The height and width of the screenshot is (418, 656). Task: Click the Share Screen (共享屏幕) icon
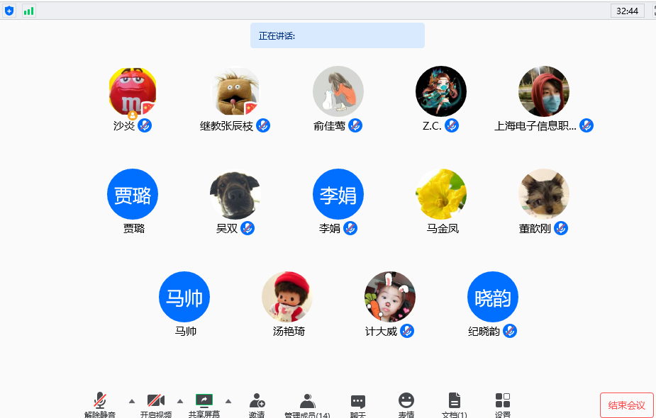(x=204, y=400)
